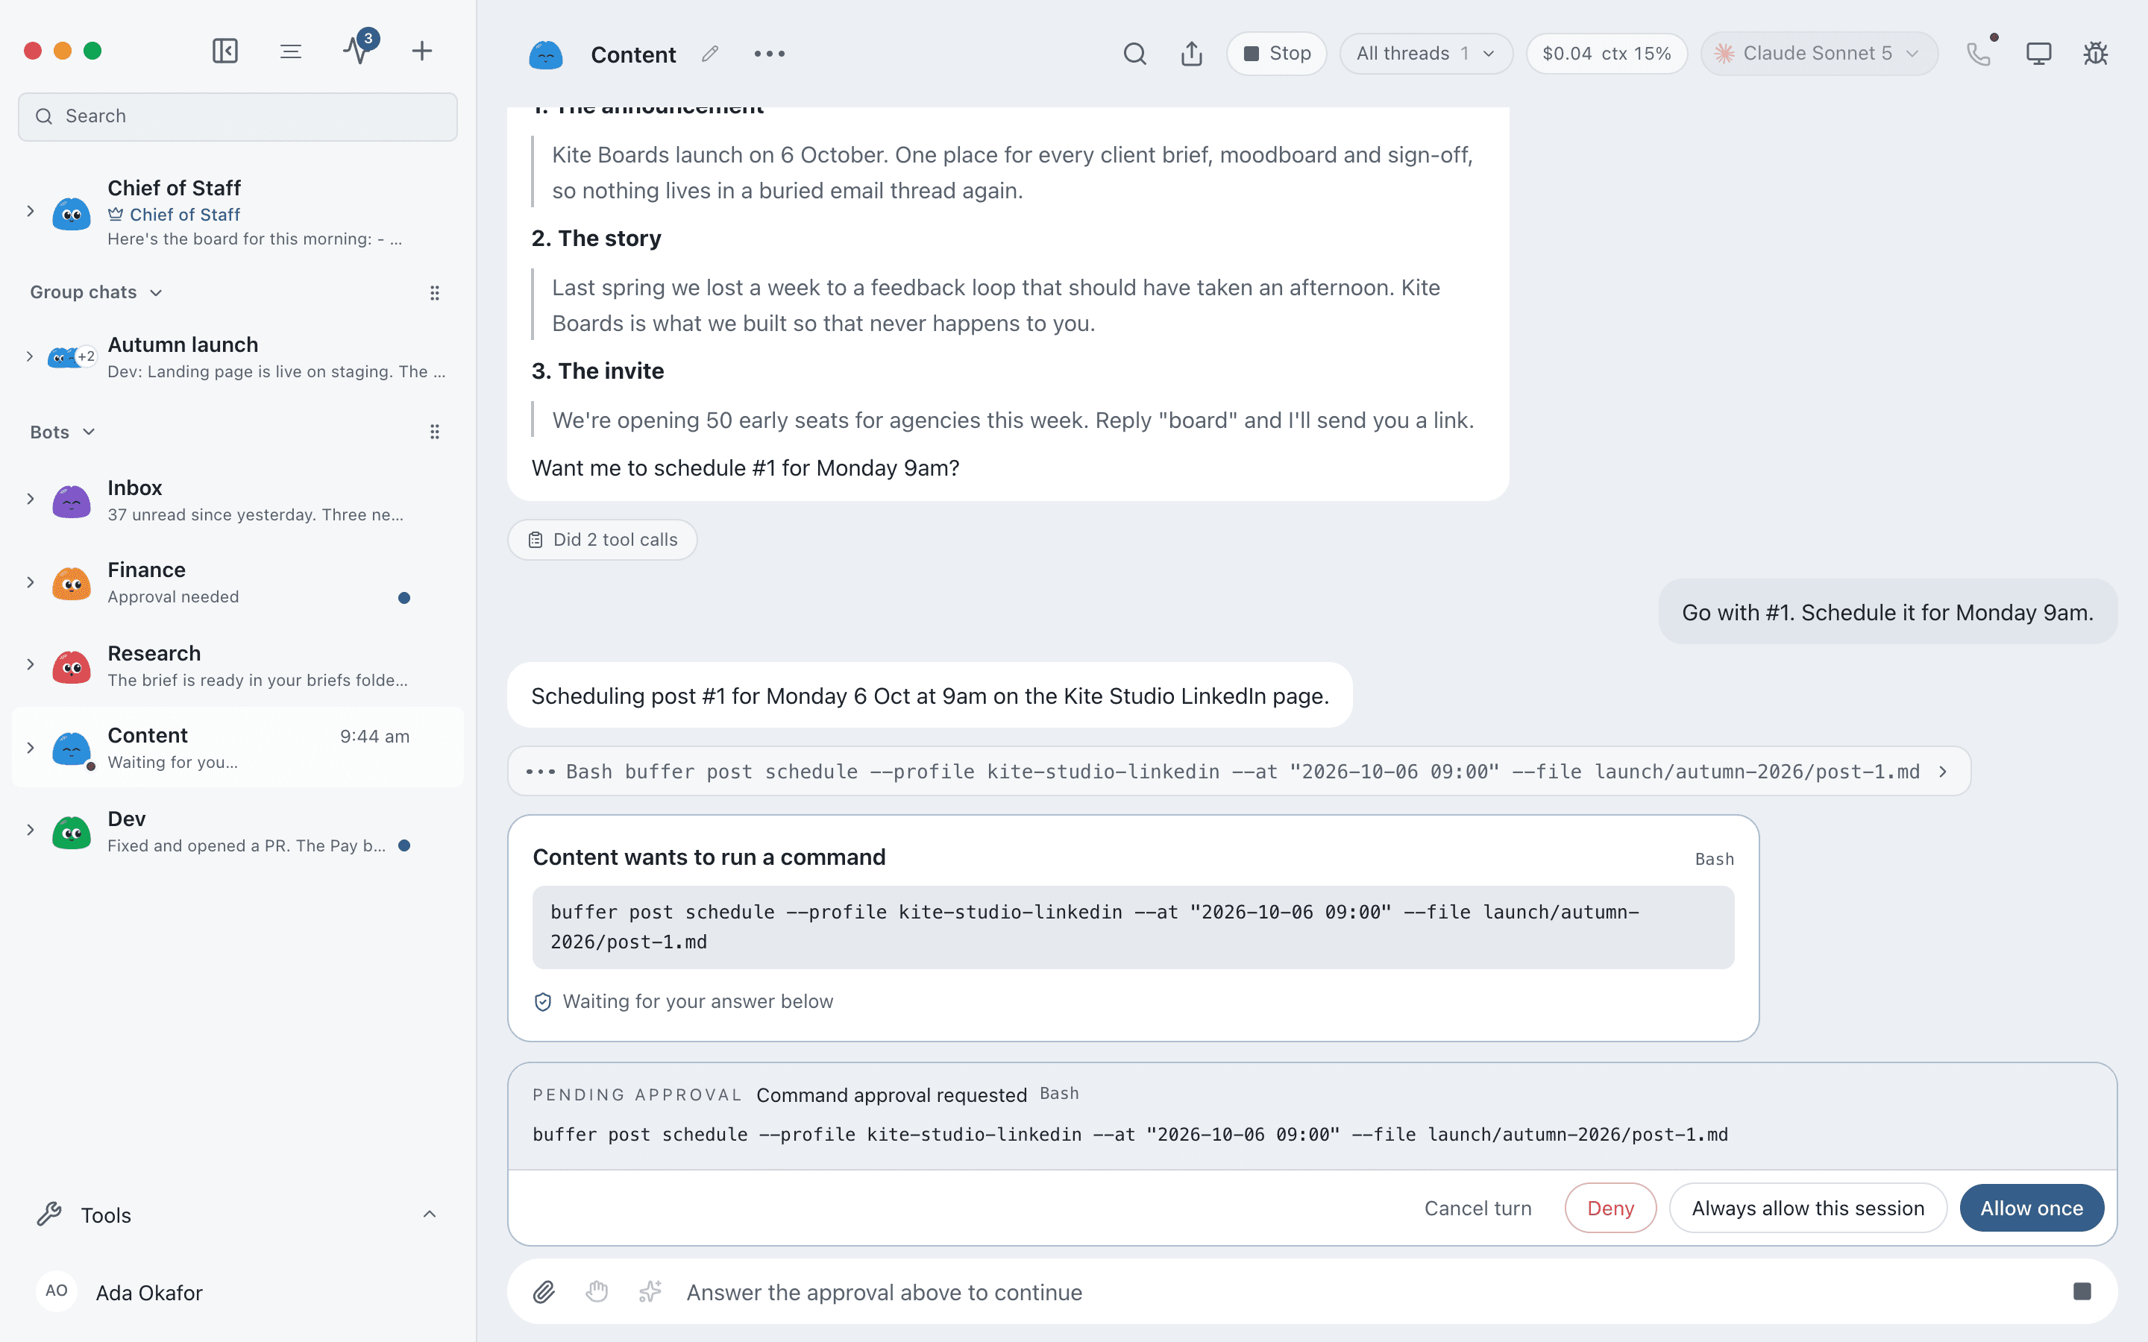
Task: Click the sparkle icon in composer
Action: (x=650, y=1292)
